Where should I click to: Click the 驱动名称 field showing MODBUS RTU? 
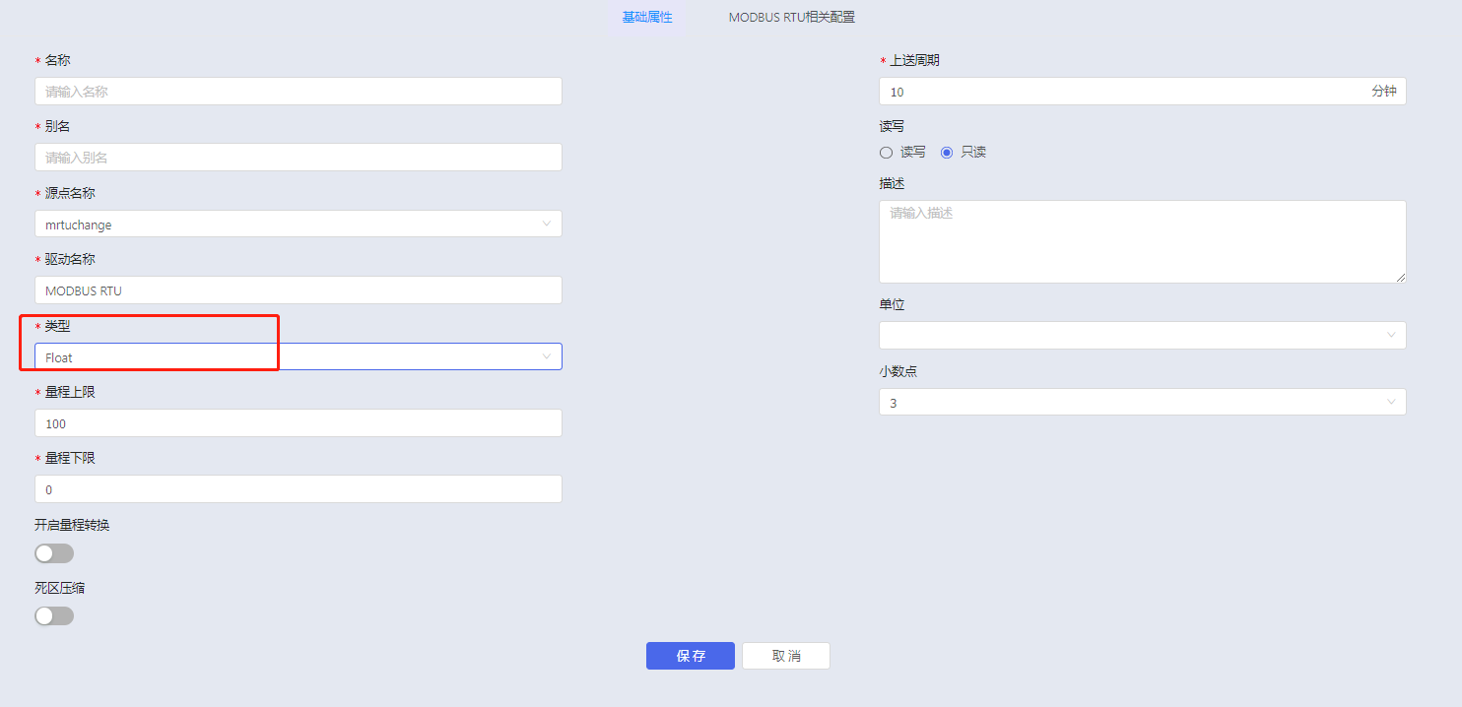tap(298, 290)
